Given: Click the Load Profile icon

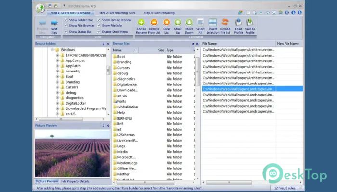Looking at the screenshot, I should [x=238, y=23].
